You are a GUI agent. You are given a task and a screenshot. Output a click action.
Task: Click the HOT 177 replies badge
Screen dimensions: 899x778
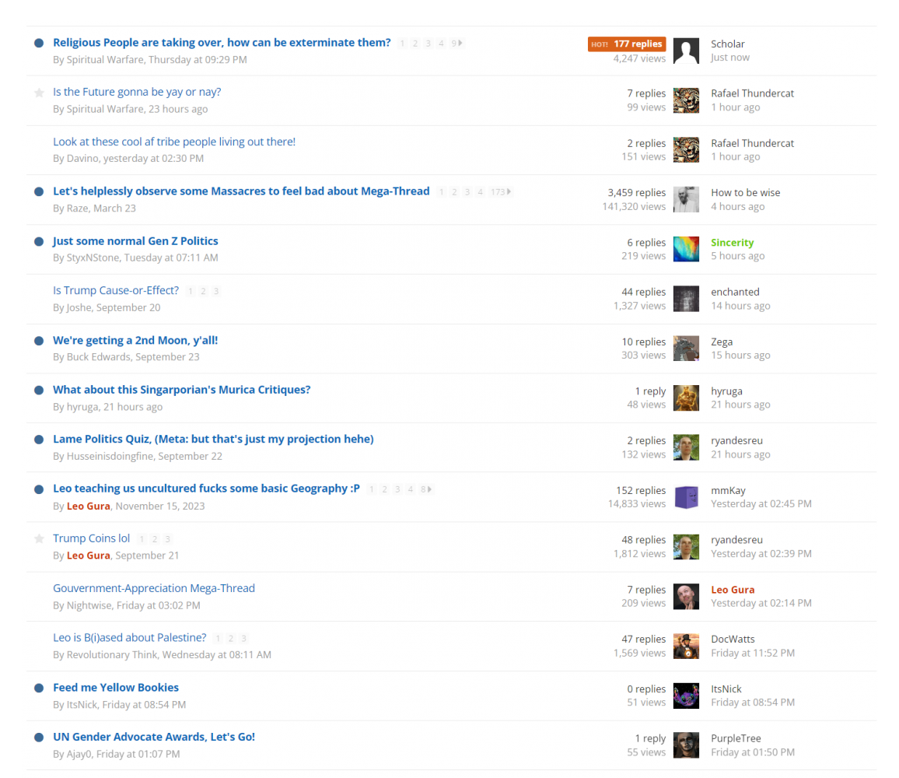[627, 44]
